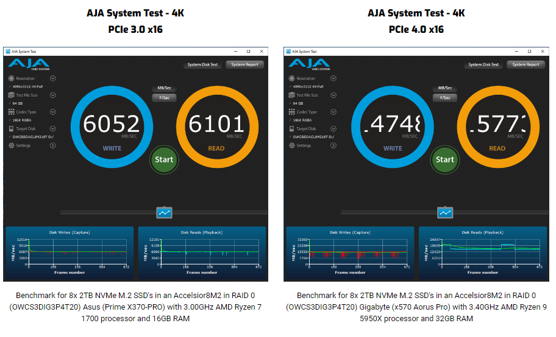Expand Target Disk dropdown in PCIe 4.0 window
This screenshot has width=556, height=337.
pos(333,128)
